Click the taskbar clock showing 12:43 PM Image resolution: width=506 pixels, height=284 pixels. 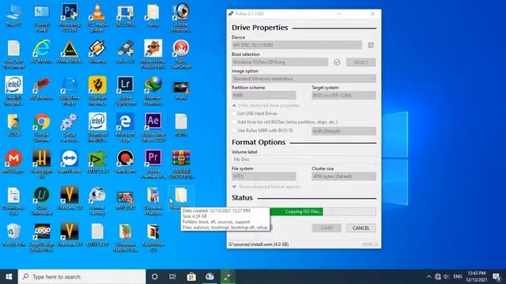477,277
